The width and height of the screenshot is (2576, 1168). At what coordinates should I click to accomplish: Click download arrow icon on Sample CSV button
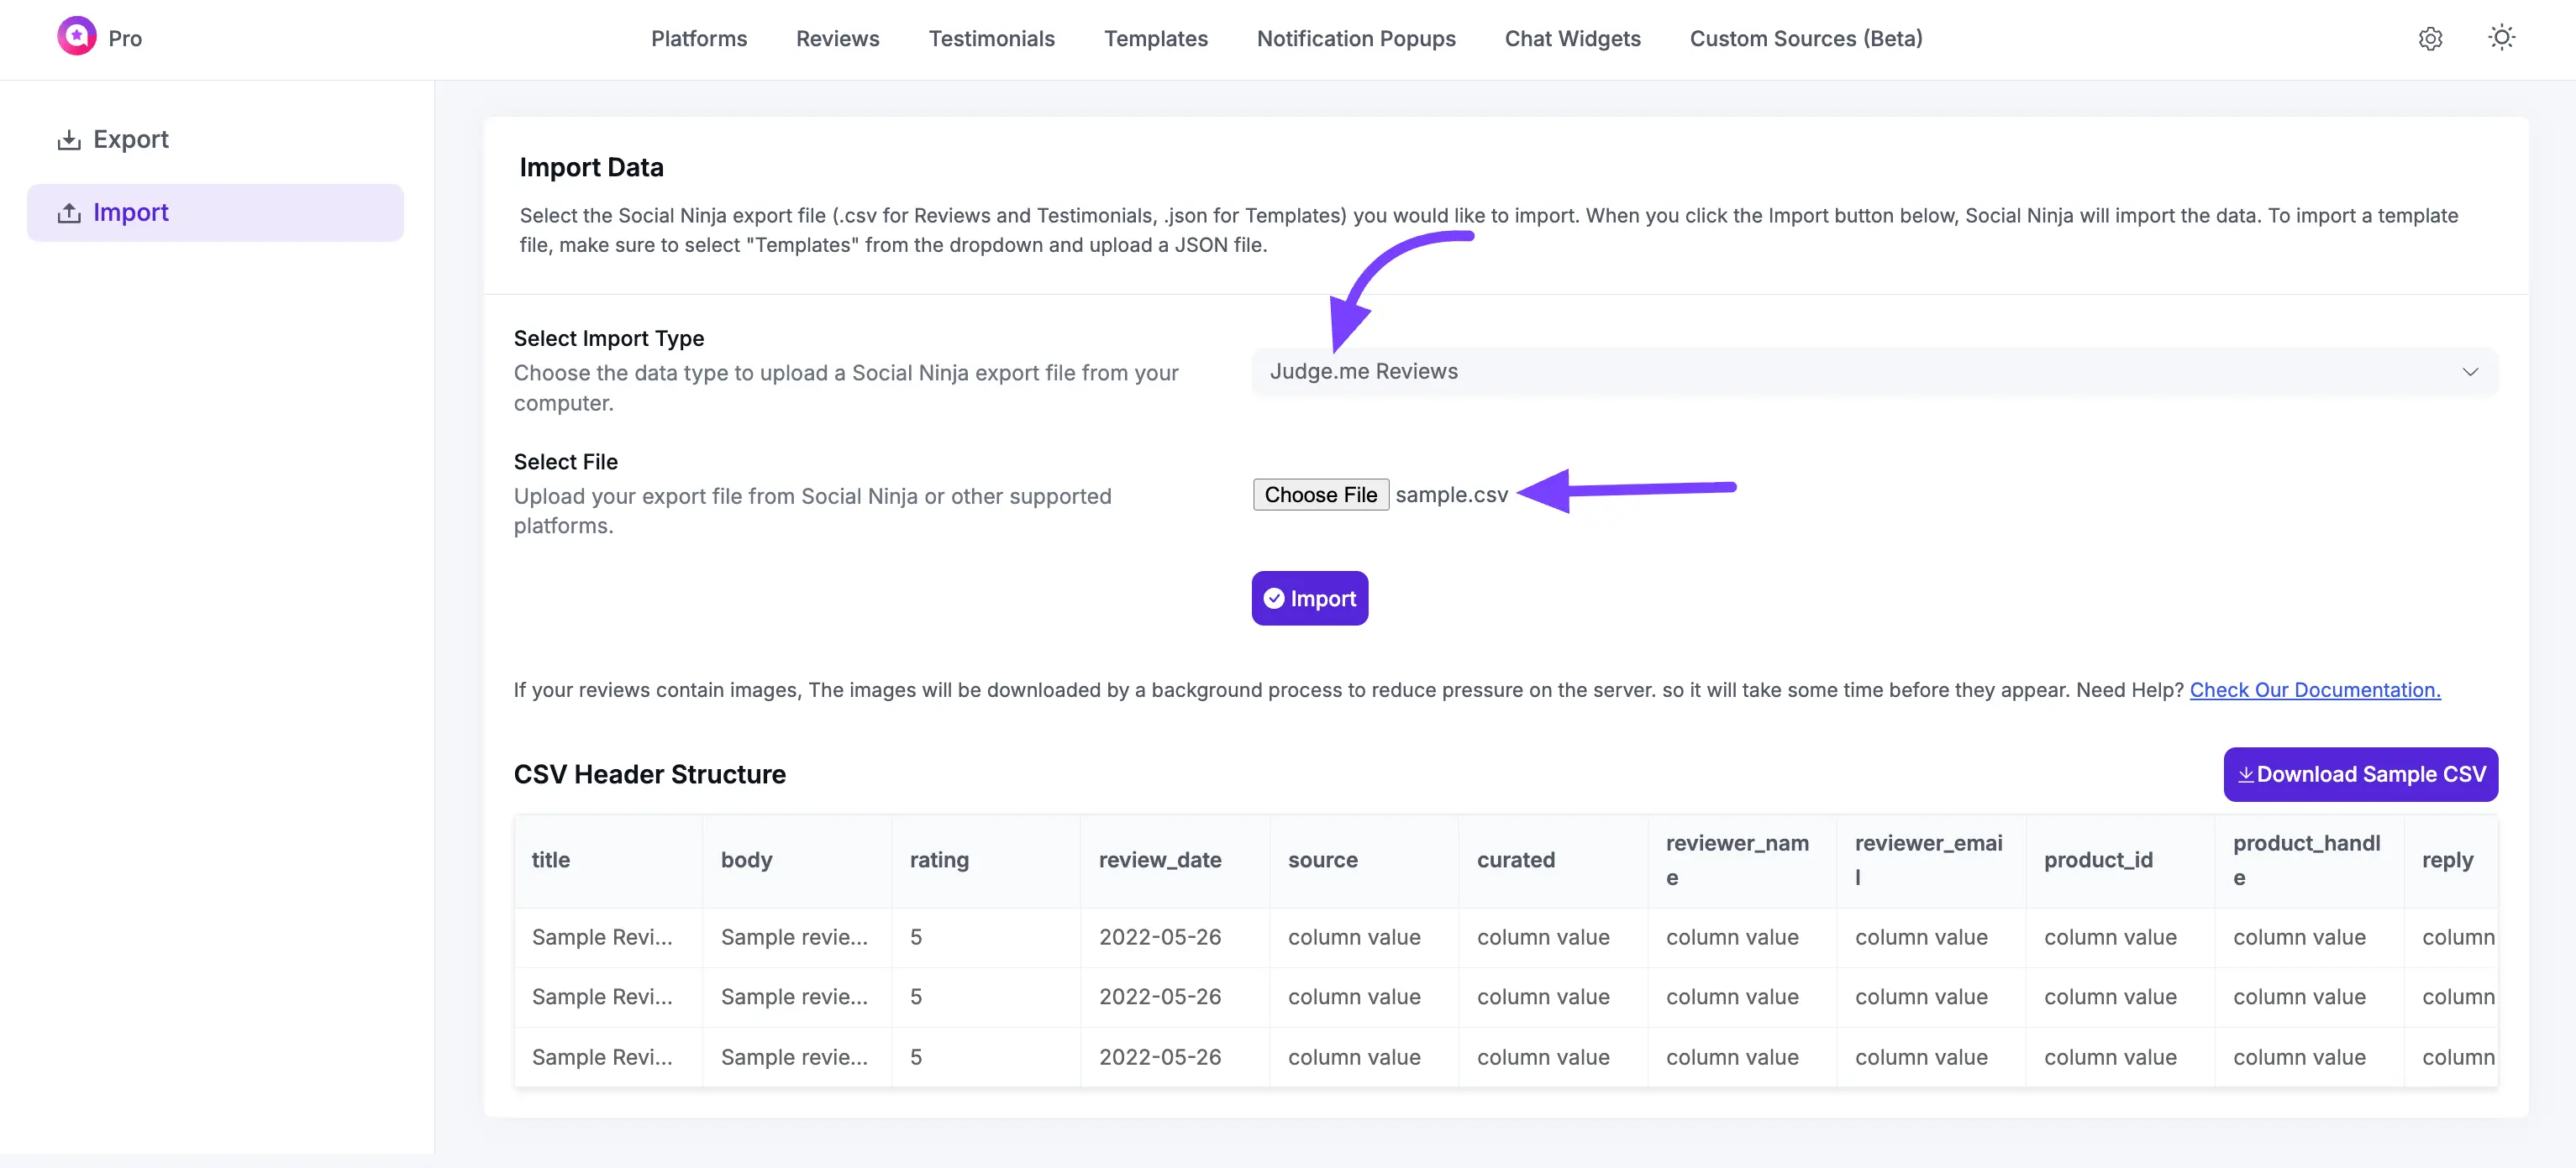click(x=2245, y=774)
